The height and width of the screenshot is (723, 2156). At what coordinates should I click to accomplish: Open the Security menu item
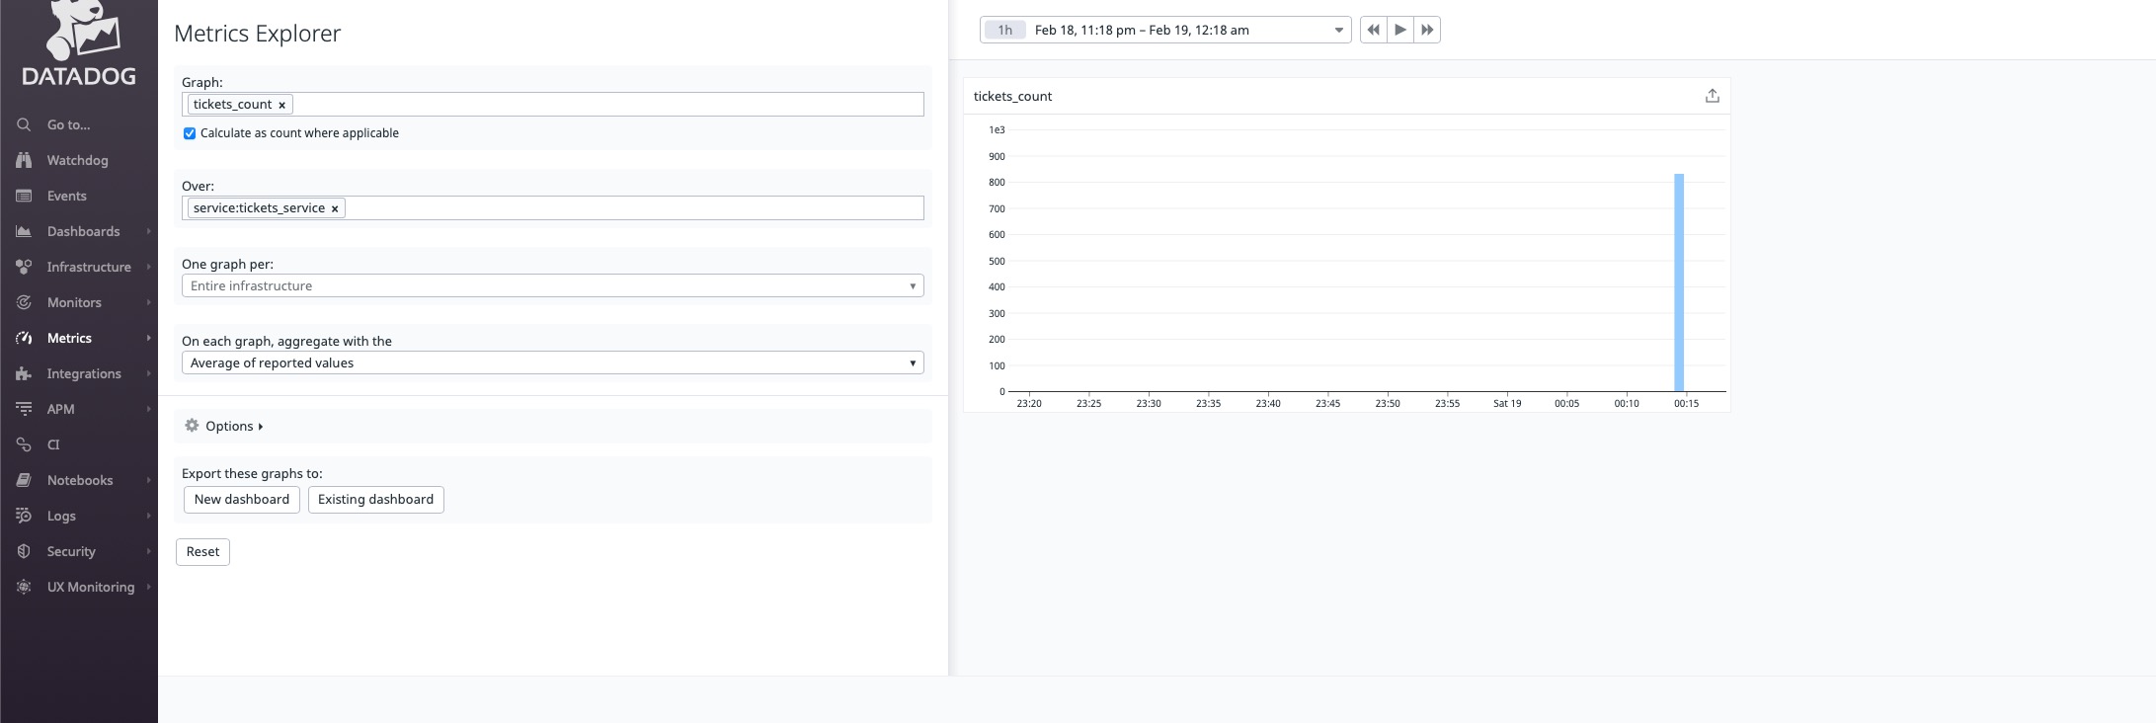[71, 551]
